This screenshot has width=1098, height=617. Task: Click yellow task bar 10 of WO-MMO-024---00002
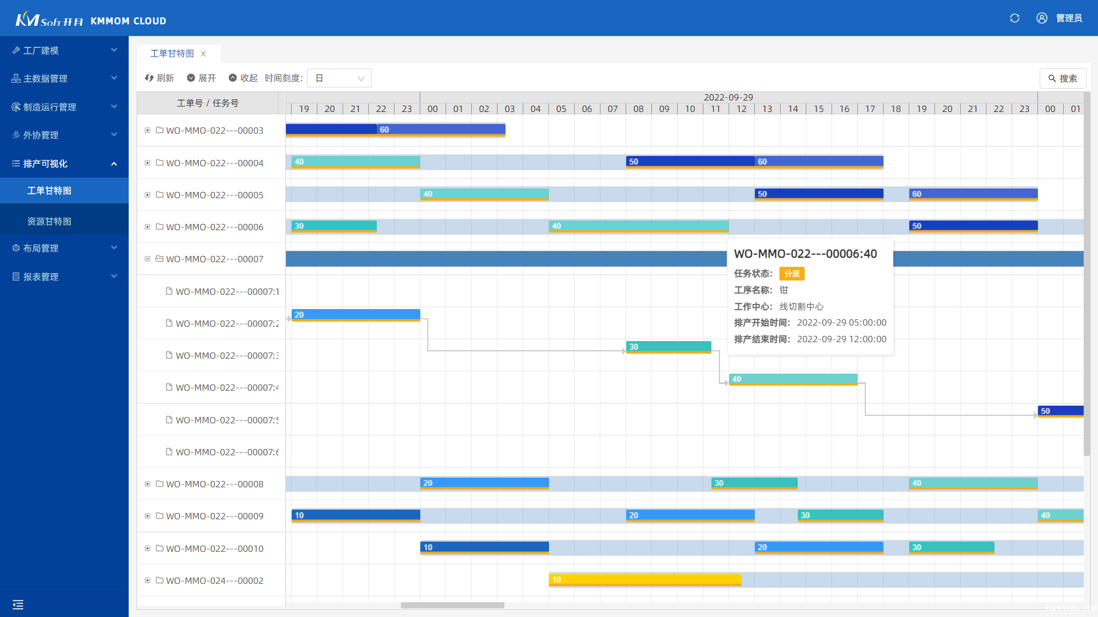[645, 580]
